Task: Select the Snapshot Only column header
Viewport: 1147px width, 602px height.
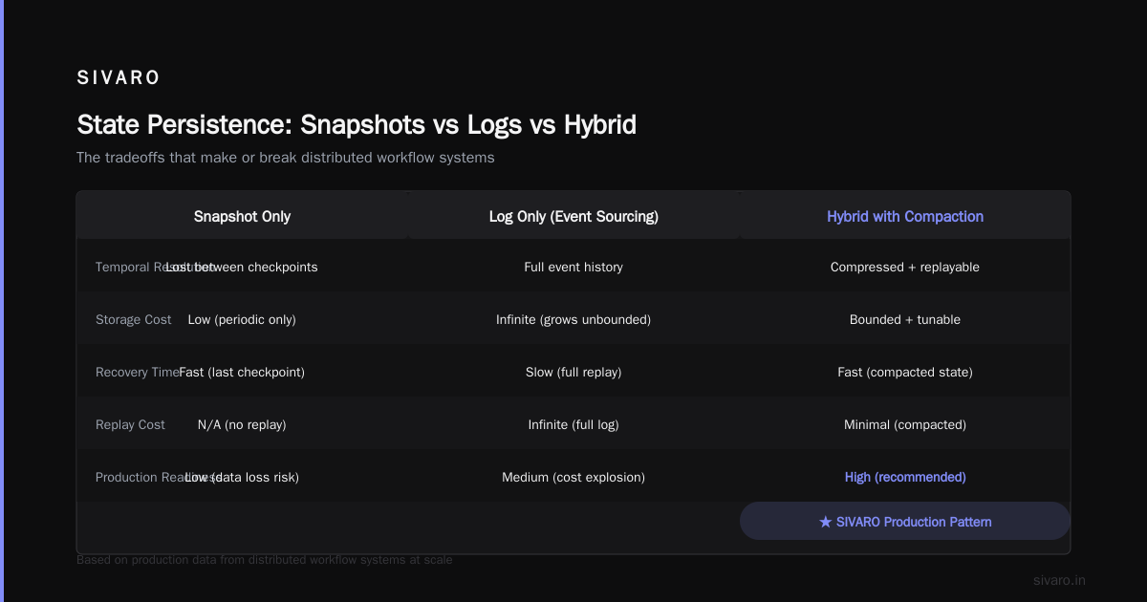Action: (242, 217)
